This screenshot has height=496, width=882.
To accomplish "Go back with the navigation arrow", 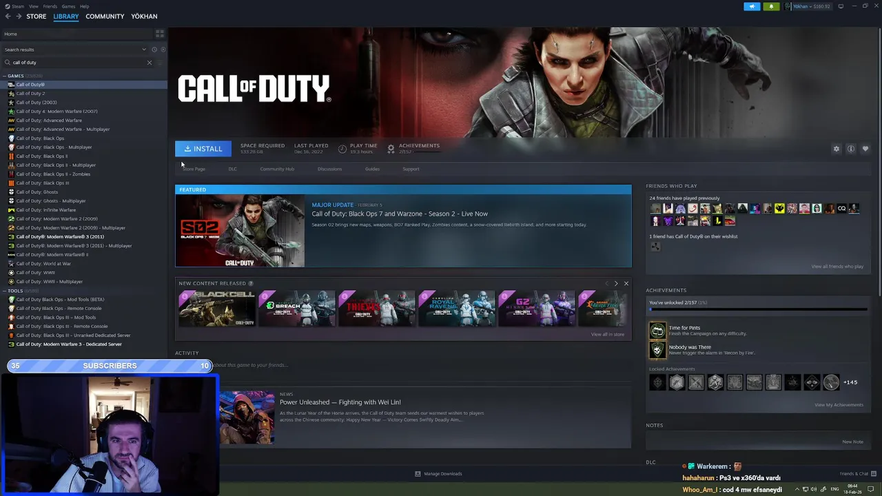I will click(x=8, y=16).
